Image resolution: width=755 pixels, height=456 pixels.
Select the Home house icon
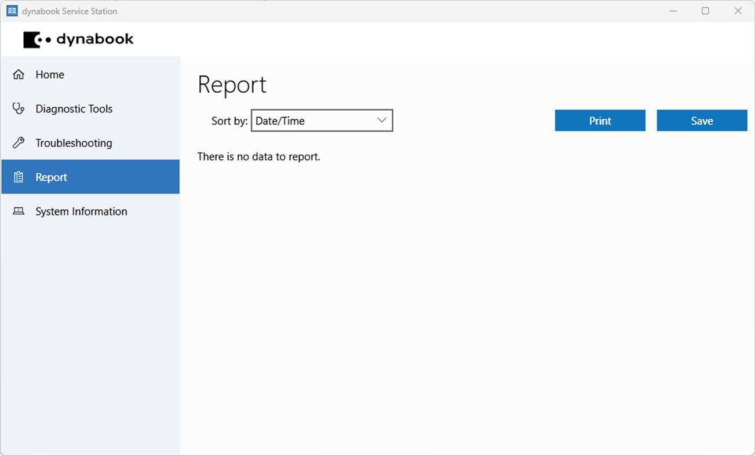click(x=18, y=74)
